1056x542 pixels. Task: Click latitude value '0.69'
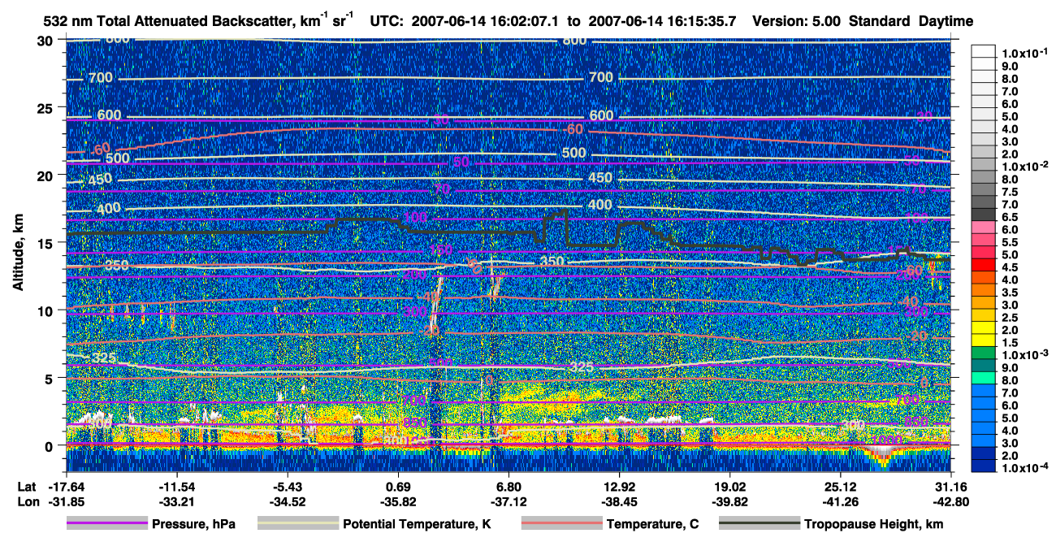(x=398, y=486)
